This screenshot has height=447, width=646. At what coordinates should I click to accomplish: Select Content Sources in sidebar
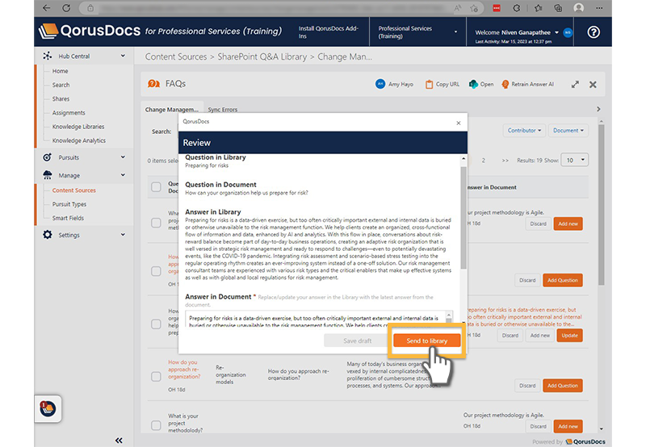click(74, 190)
